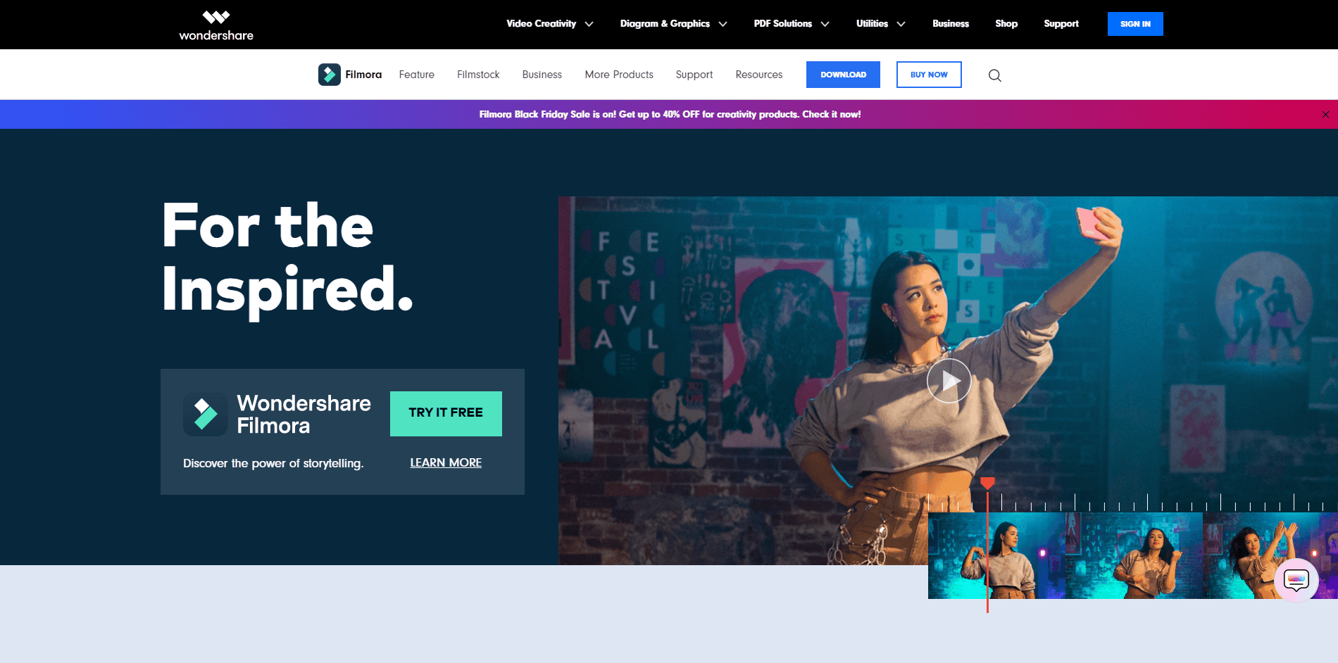Open the Resources menu item
The width and height of the screenshot is (1338, 663).
[759, 75]
